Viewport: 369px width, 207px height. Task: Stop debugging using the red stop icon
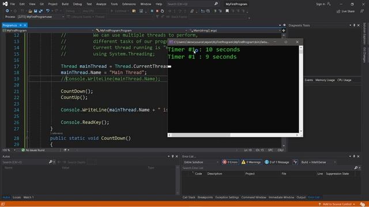157,11
